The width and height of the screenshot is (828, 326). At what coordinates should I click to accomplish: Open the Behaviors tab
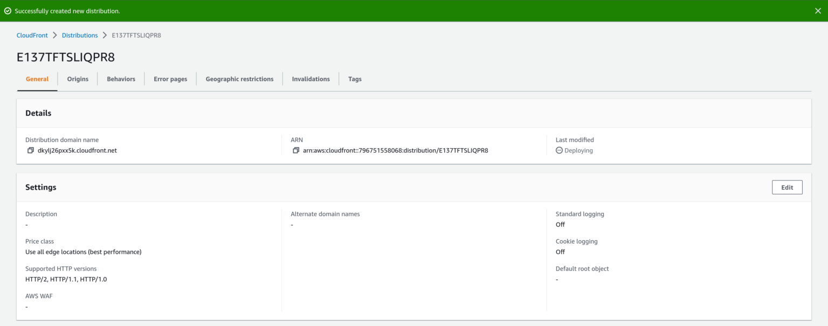point(121,79)
